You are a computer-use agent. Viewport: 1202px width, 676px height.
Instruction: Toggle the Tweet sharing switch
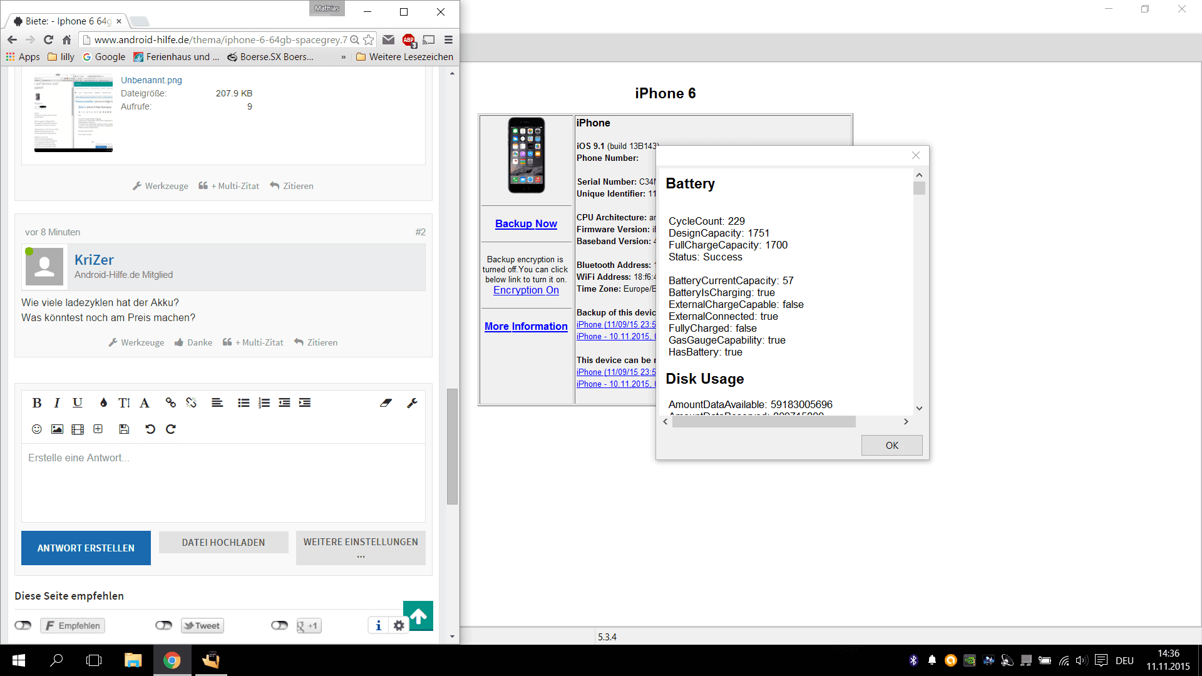[164, 625]
